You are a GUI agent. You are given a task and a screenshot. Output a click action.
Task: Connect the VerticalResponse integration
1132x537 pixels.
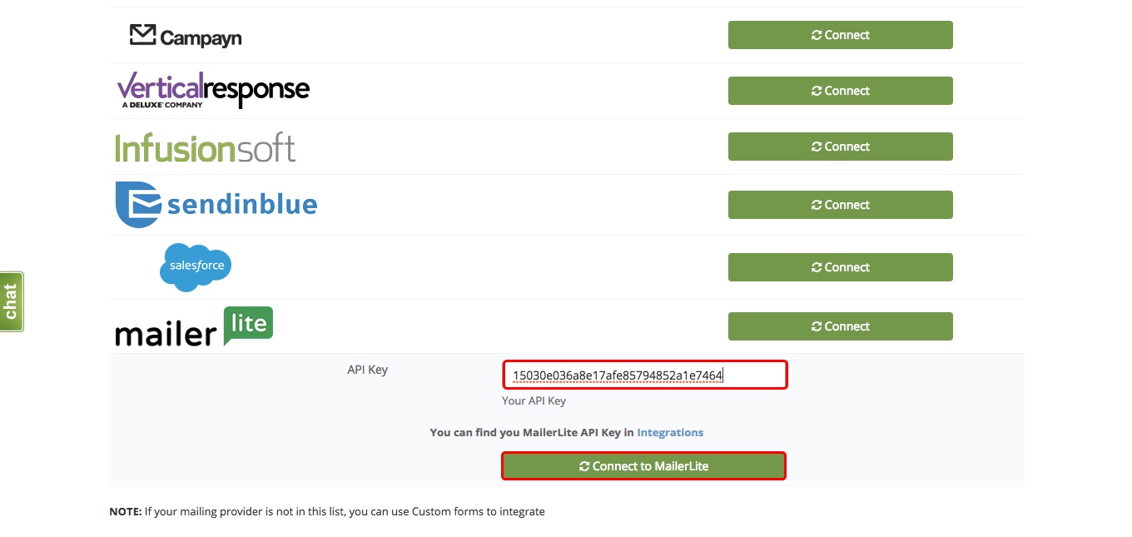click(x=841, y=91)
